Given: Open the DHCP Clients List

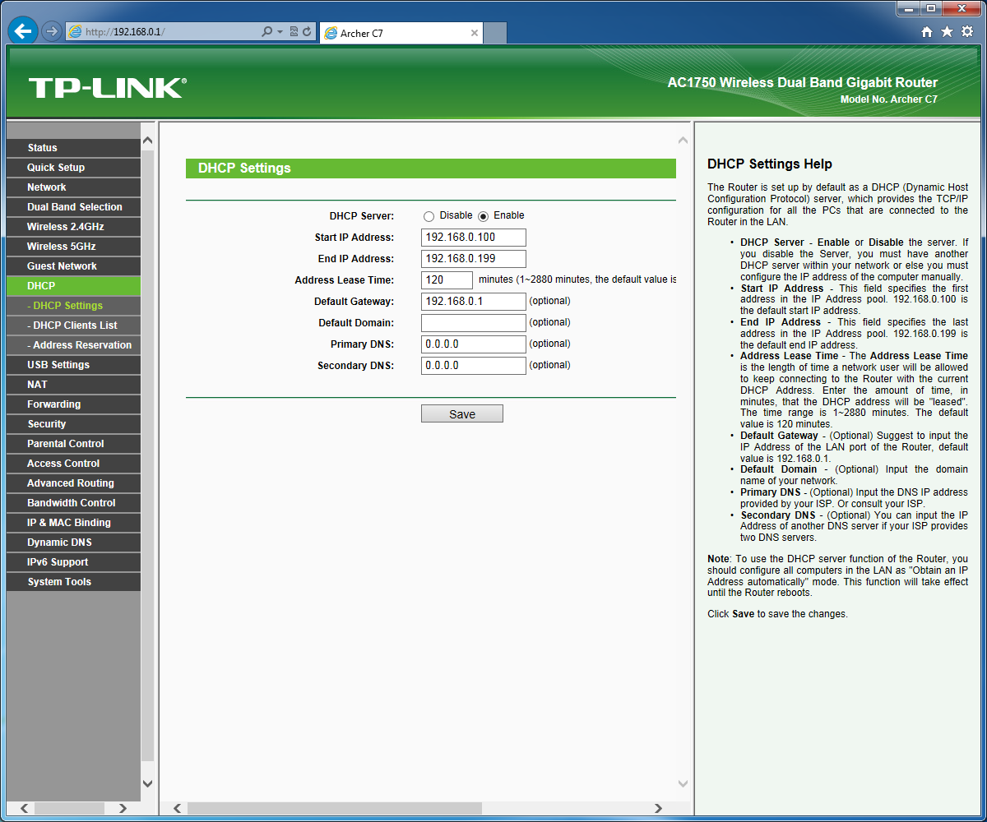Looking at the screenshot, I should (73, 326).
